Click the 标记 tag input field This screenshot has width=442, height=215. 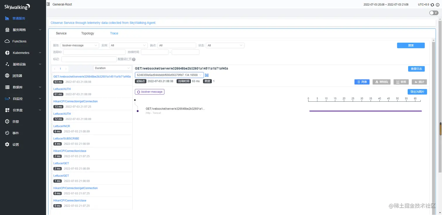[x=89, y=59]
